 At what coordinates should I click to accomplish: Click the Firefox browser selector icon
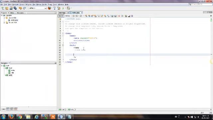pyautogui.click(x=50, y=8)
